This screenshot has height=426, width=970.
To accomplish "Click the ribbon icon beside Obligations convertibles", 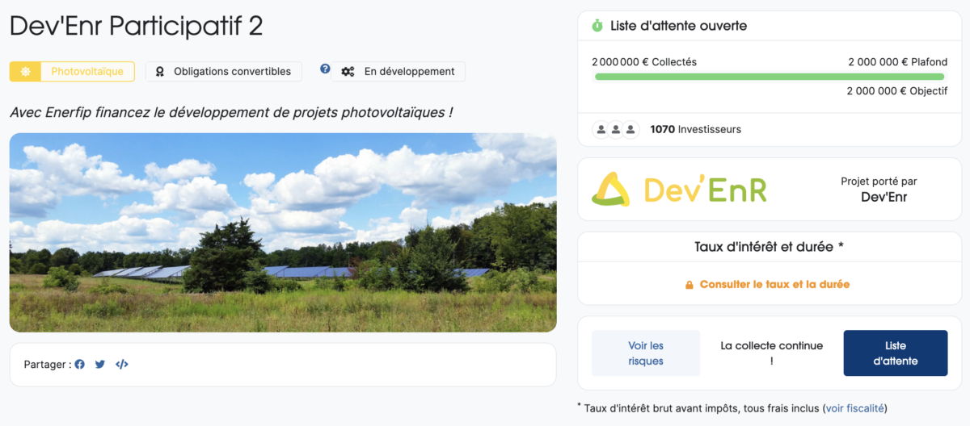I will [x=160, y=72].
